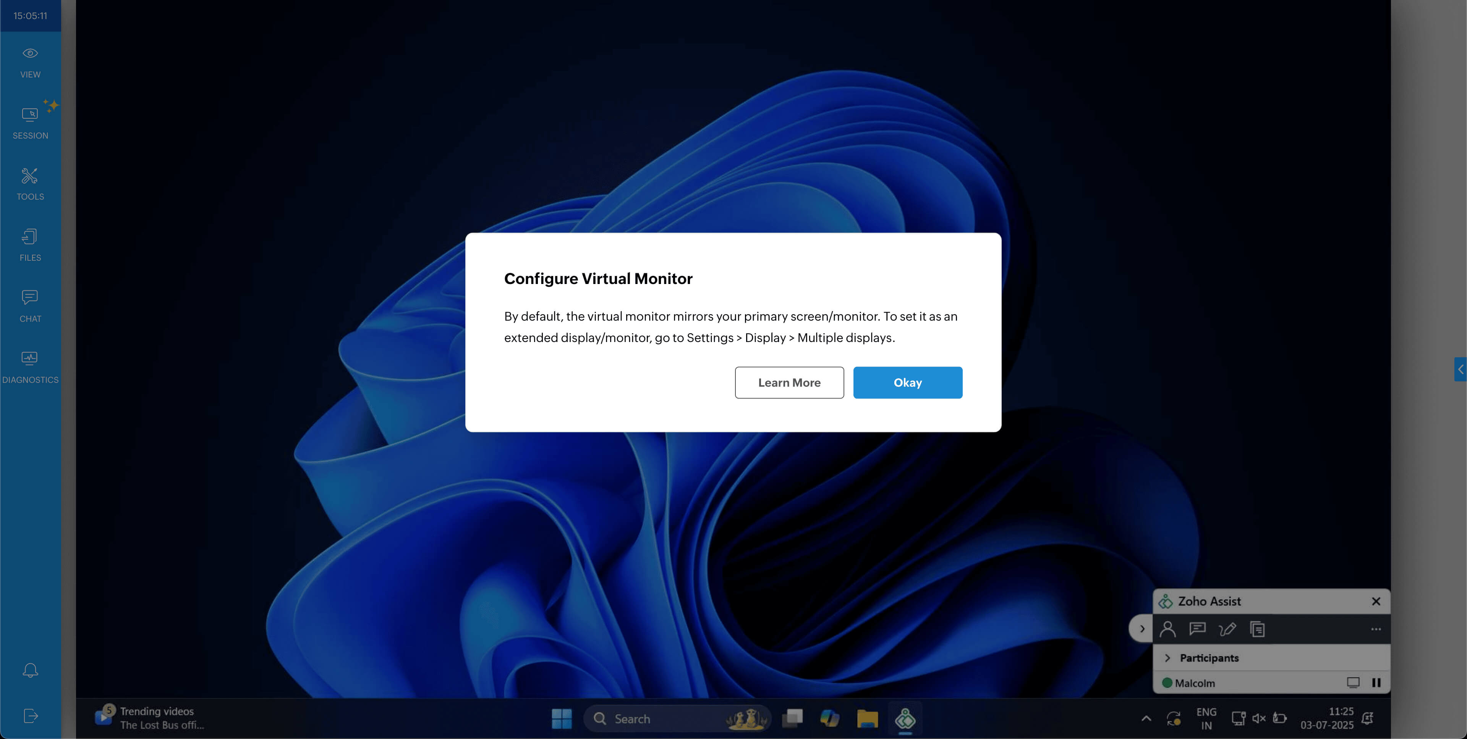Open more options in Zoho Assist widget
Screen dimensions: 1467x739
[x=1375, y=629]
